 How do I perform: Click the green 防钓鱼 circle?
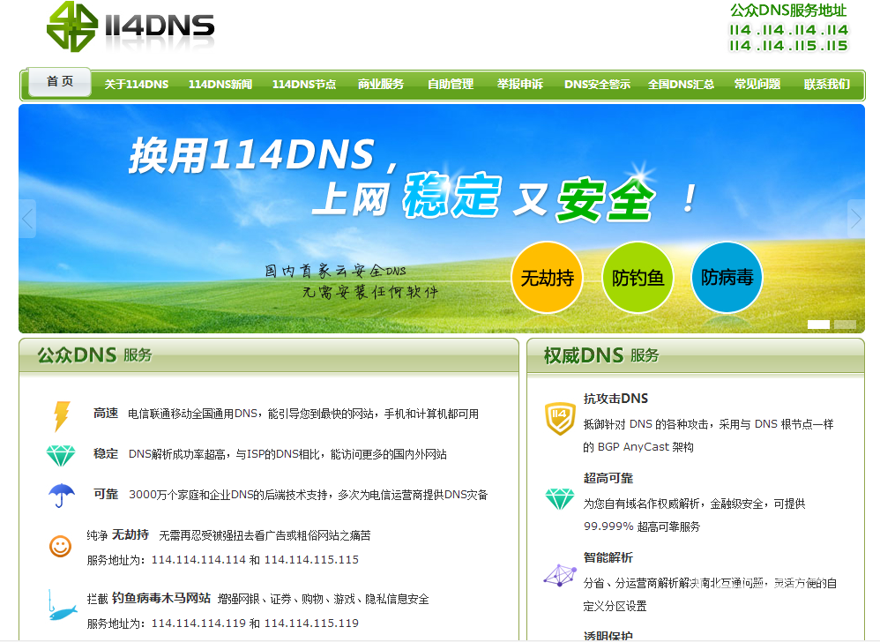click(638, 277)
